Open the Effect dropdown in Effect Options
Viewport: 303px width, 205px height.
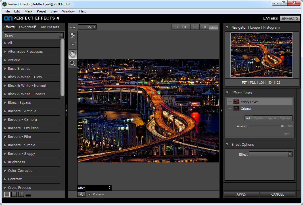[x=271, y=155]
